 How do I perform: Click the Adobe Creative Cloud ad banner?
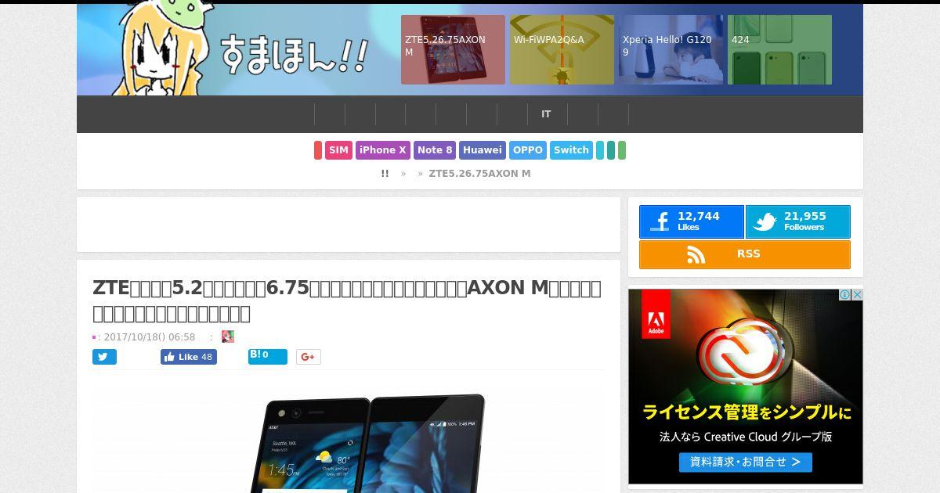tap(746, 387)
